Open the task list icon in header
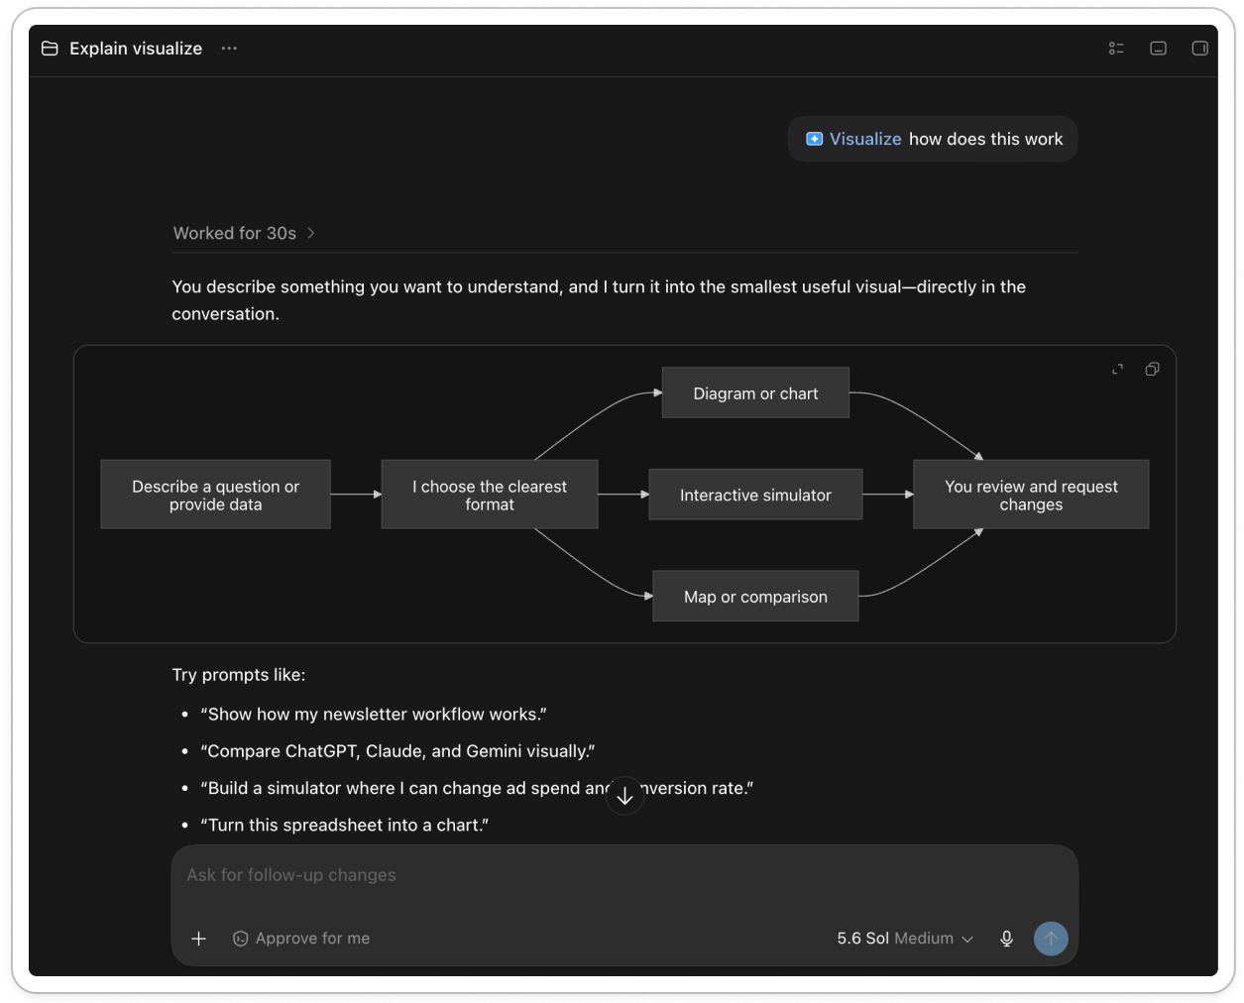 (x=1116, y=49)
